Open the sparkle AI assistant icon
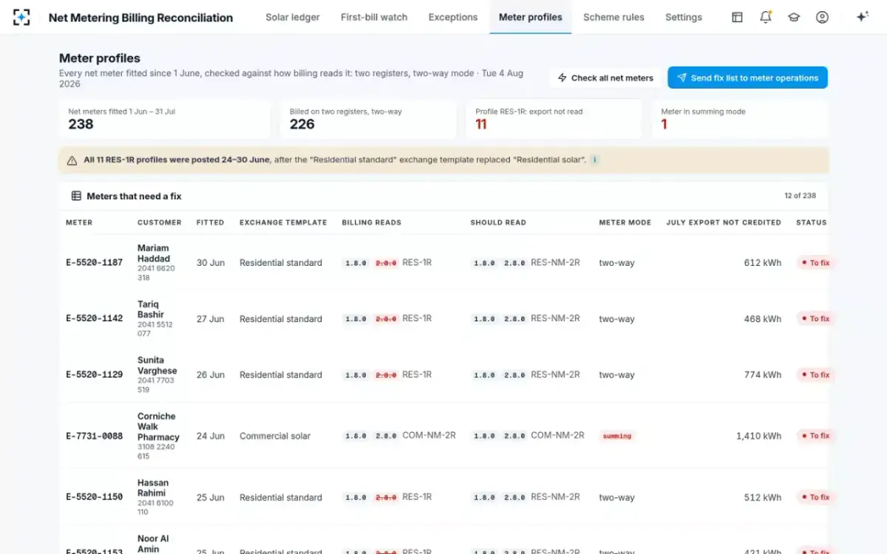Screen dimensions: 887x554 (862, 17)
